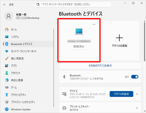
Task: Open Privacy and Security shield icon
Action: coord(7,102)
